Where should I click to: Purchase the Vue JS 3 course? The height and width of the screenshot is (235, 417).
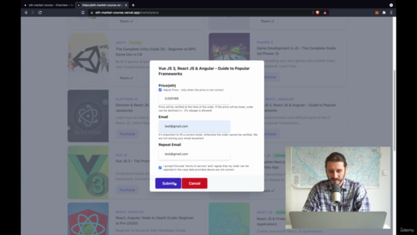point(127,190)
